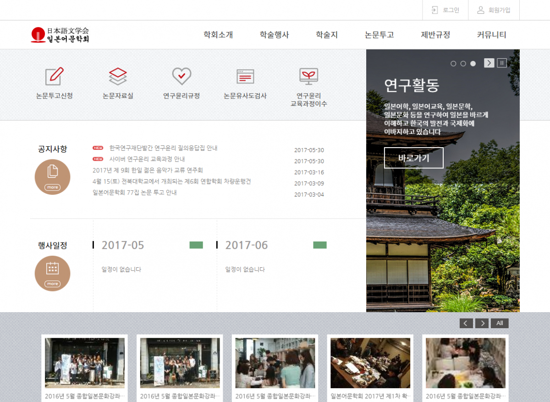Open 공지사항 more circle icon
Screen dimensions: 550x402
[52, 177]
